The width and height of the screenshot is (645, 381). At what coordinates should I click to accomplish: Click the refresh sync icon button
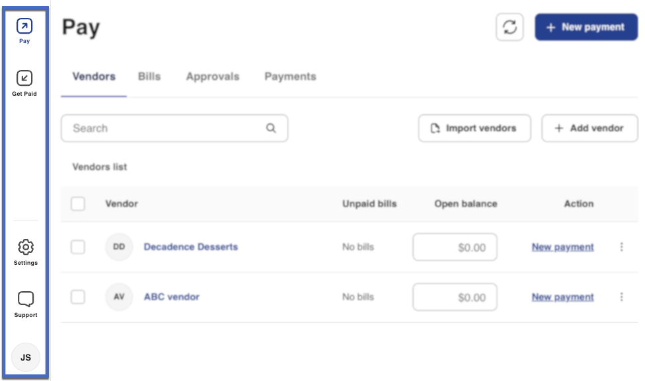coord(510,27)
